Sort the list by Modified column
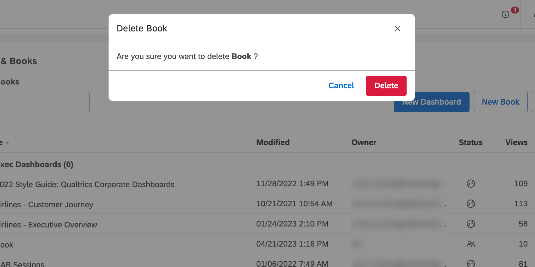The width and height of the screenshot is (535, 267). (x=273, y=142)
